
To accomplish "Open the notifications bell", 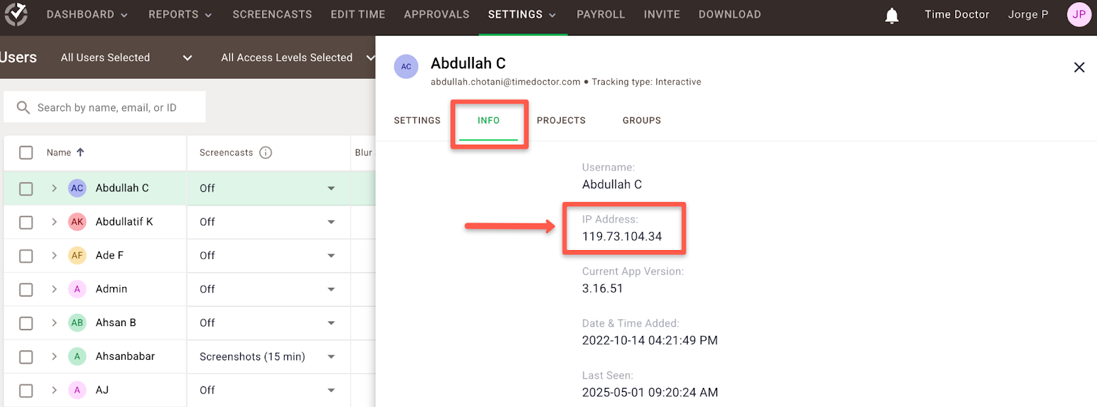I will [891, 14].
